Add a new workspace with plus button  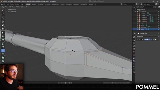(95, 4)
